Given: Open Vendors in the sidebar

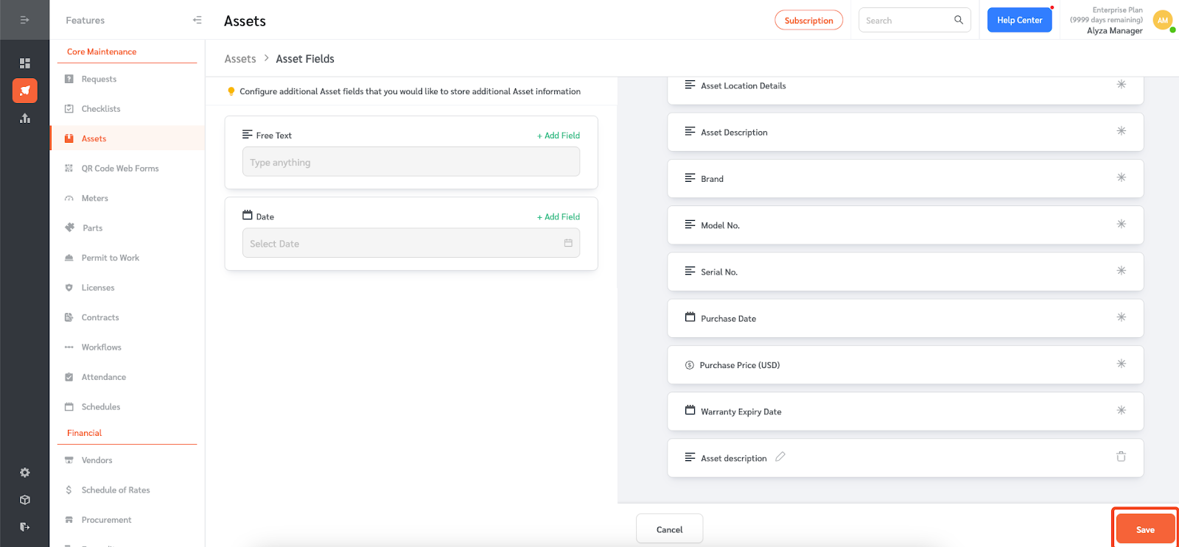Looking at the screenshot, I should click(97, 460).
